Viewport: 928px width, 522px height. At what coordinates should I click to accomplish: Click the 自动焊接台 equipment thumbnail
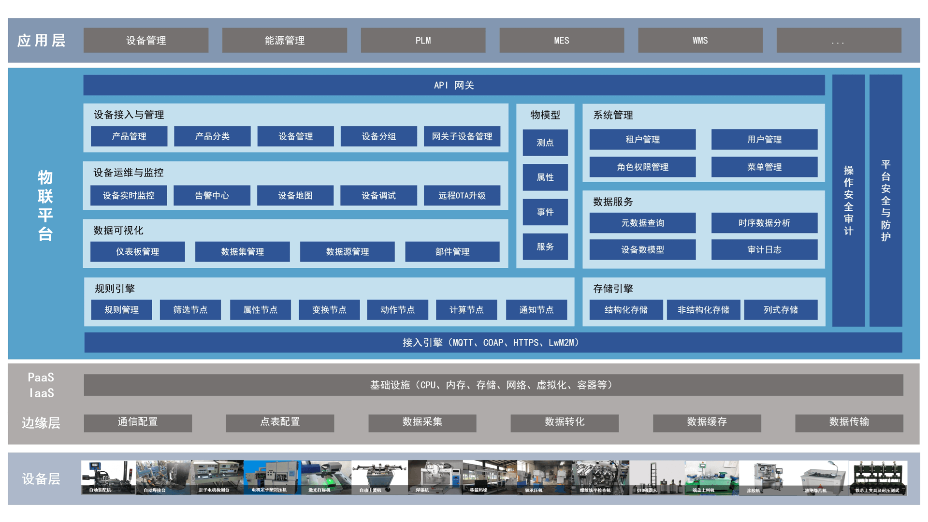(163, 477)
